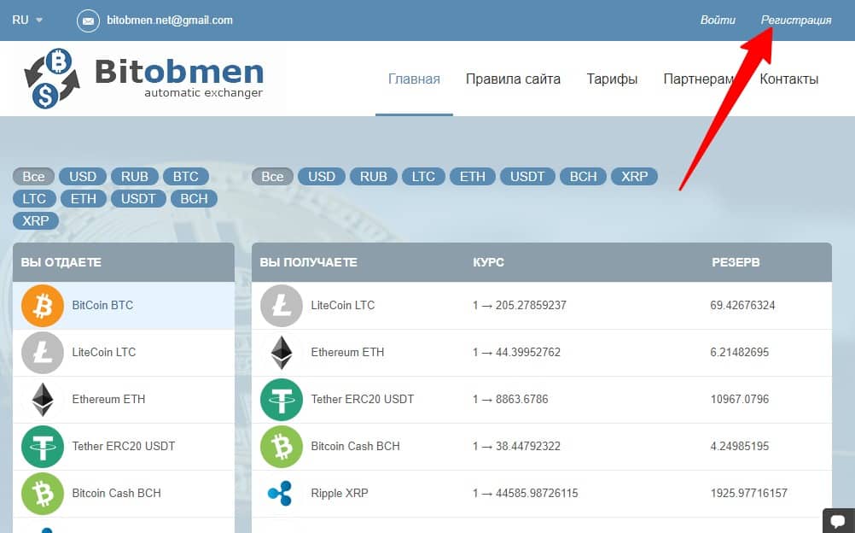Click LiteCoin icon in the receive table
The image size is (855, 533).
point(282,305)
